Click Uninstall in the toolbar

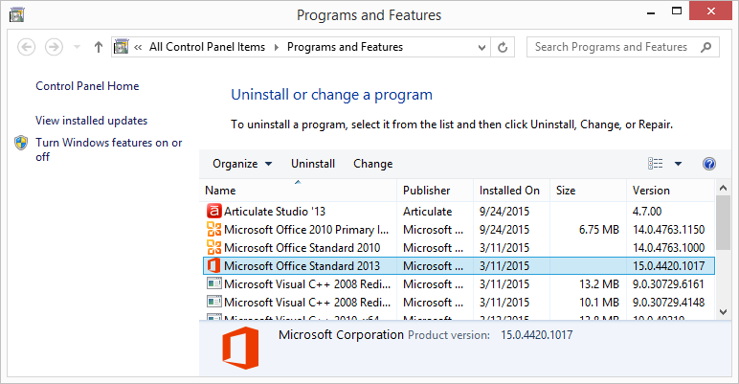pos(313,164)
